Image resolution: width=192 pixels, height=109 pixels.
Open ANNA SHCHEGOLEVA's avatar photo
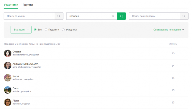[8, 65]
